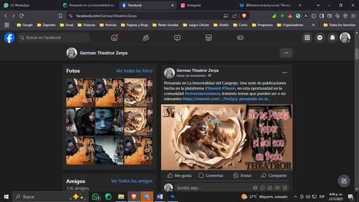The width and height of the screenshot is (359, 202).
Task: Open the post's three-dot options menu
Action: [x=284, y=72]
